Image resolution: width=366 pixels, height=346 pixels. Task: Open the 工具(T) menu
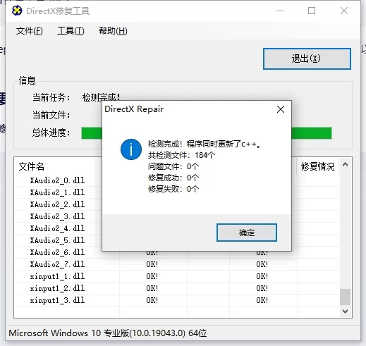point(71,31)
